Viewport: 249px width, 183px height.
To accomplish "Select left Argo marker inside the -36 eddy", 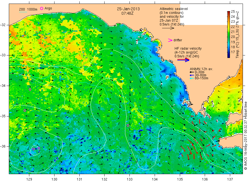I will pyautogui.click(x=33, y=149).
